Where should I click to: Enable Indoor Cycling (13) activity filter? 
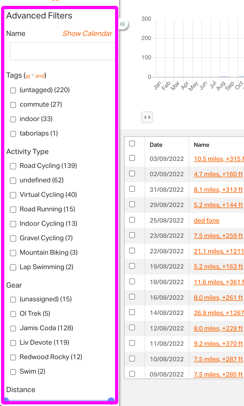13,224
